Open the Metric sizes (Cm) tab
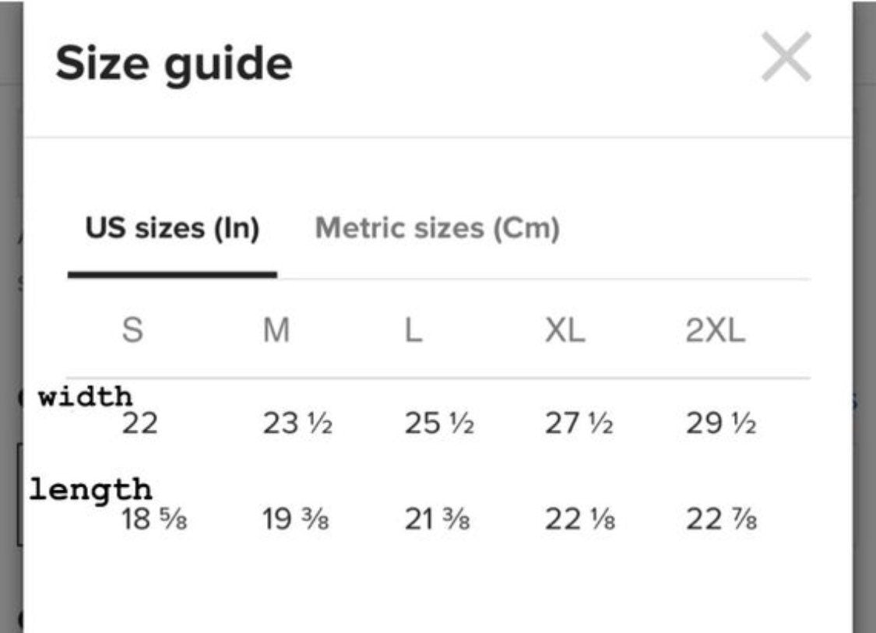Image resolution: width=876 pixels, height=633 pixels. point(438,228)
